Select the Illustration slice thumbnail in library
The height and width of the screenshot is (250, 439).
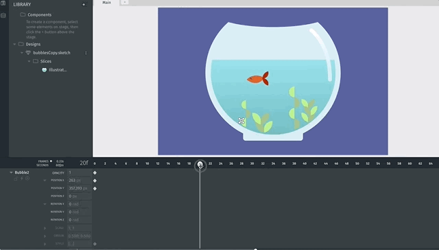(44, 70)
